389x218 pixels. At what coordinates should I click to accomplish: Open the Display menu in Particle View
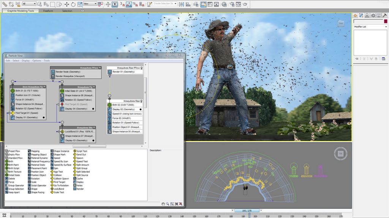coord(26,61)
